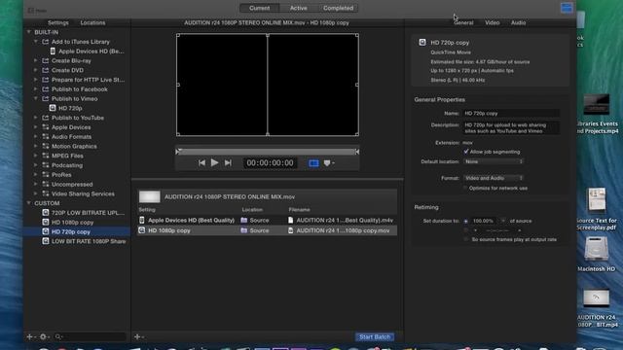This screenshot has height=350, width=623.
Task: Click the Add to iTunes Library destination icon
Action: (46, 42)
